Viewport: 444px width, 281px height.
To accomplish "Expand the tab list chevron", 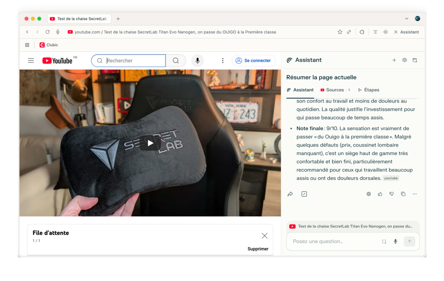I will pos(407,18).
